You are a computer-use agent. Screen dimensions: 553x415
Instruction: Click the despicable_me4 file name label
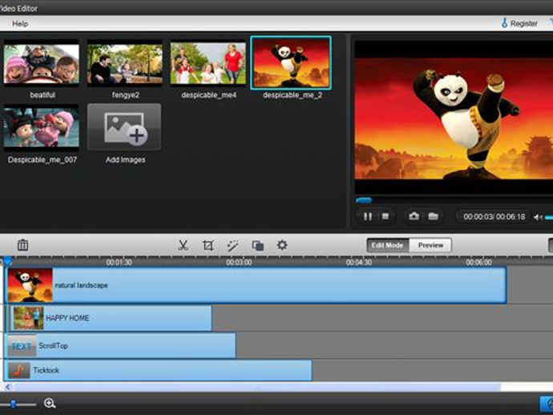tap(209, 95)
